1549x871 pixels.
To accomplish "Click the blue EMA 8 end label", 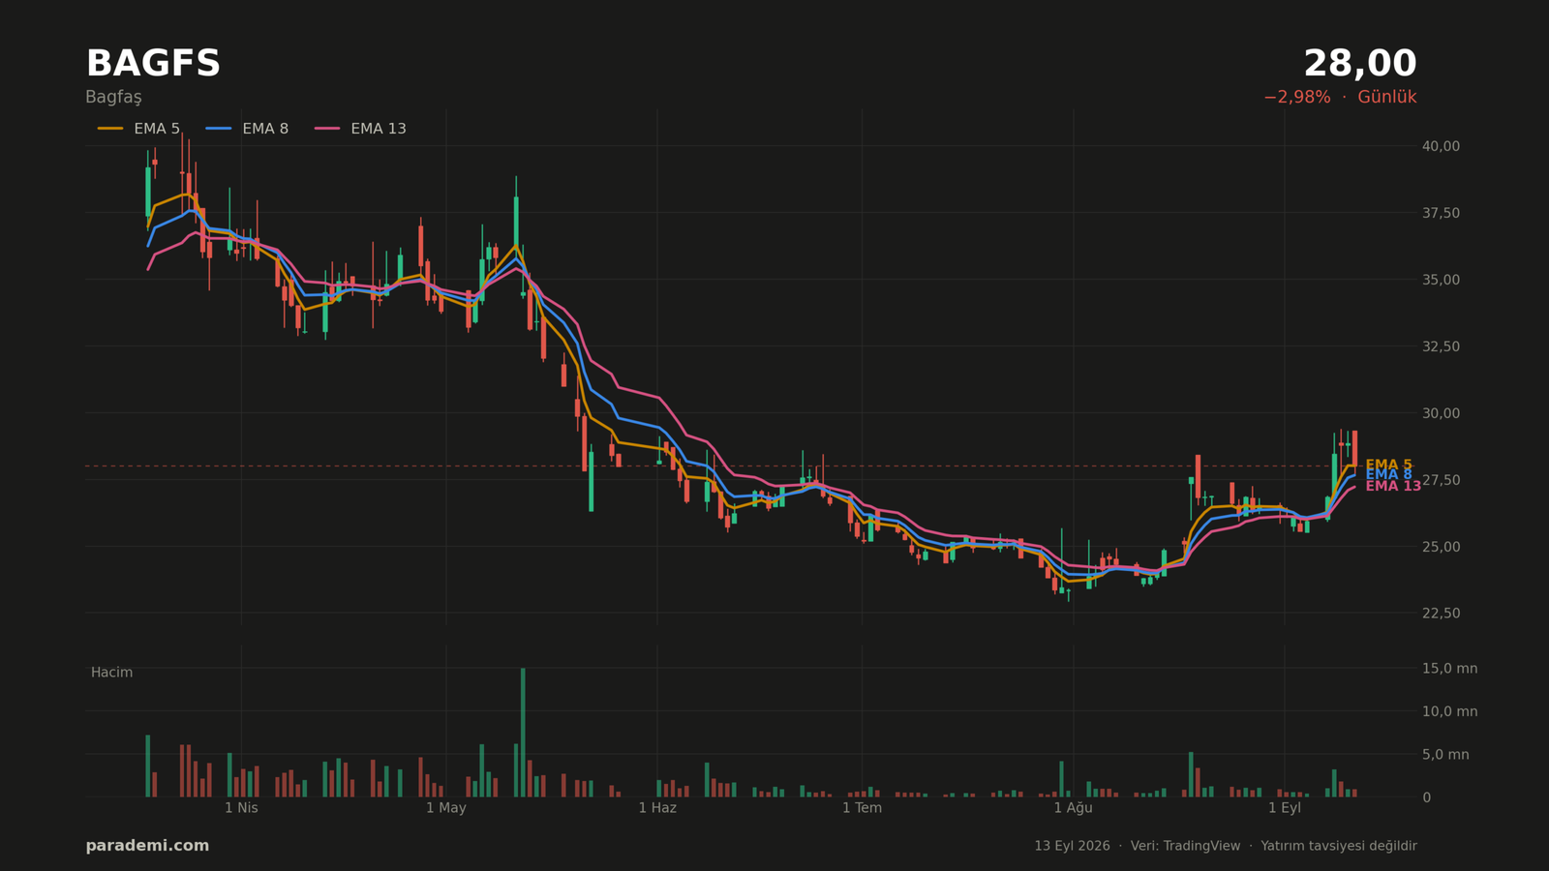I will click(x=1388, y=475).
